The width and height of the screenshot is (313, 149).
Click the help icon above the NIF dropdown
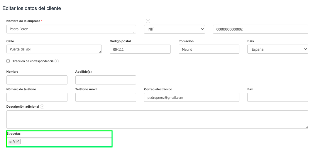click(x=148, y=21)
